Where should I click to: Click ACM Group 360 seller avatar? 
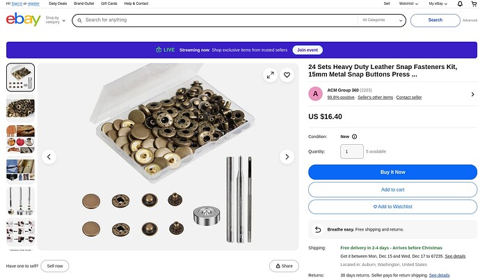317,93
